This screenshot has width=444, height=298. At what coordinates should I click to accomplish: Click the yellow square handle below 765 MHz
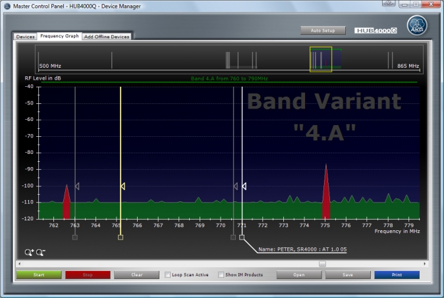coord(121,237)
